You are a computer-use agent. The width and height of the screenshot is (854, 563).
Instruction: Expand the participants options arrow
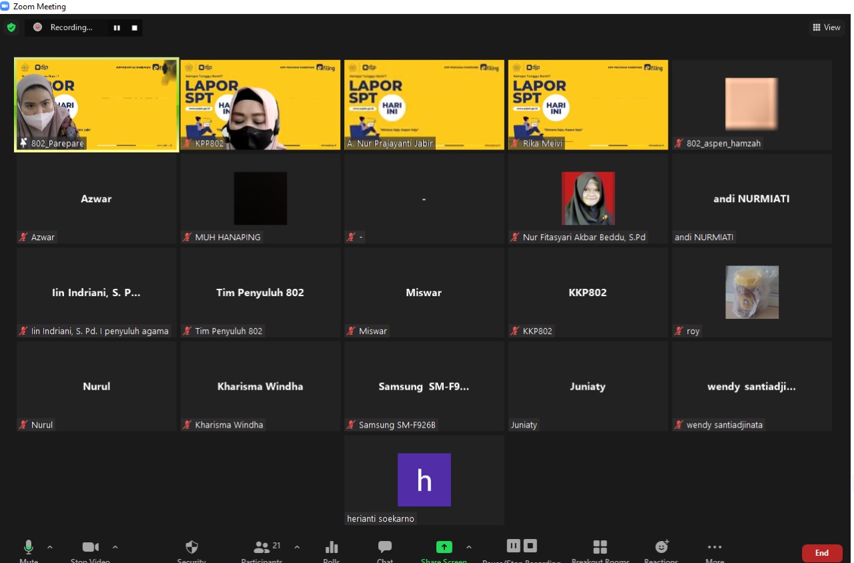tap(297, 547)
